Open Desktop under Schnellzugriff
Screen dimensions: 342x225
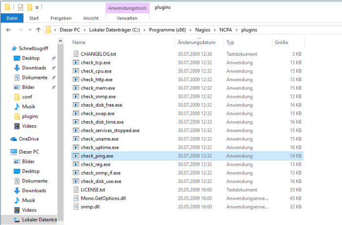click(31, 58)
